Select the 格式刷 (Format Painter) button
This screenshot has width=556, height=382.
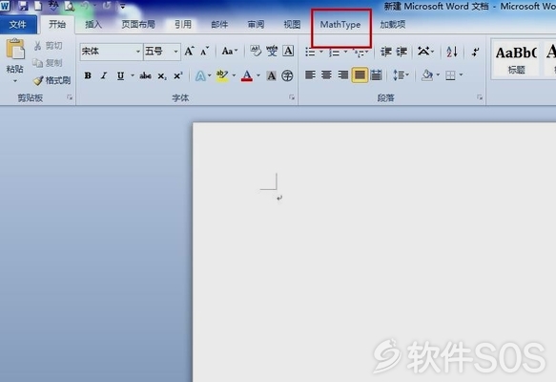click(51, 80)
